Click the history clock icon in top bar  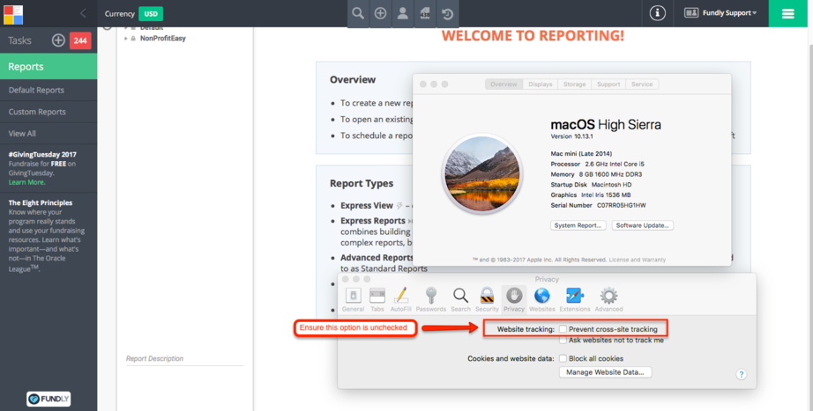coord(447,13)
